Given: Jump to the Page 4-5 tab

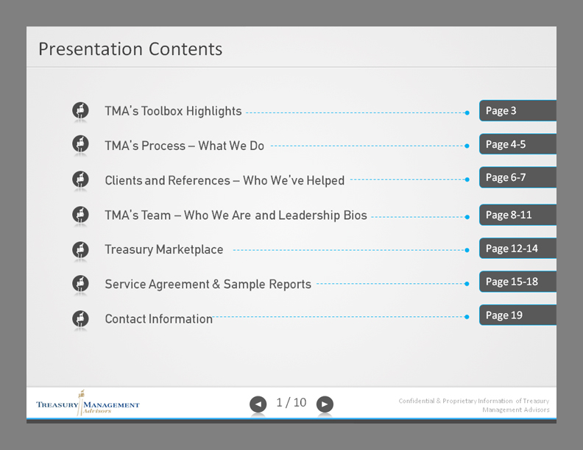Looking at the screenshot, I should point(518,144).
